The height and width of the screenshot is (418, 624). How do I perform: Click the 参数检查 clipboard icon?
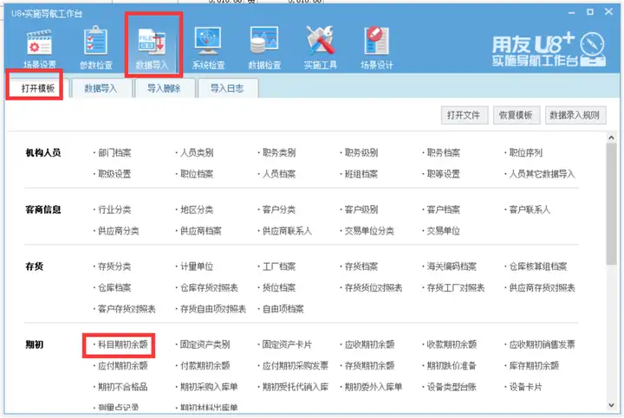[x=96, y=48]
